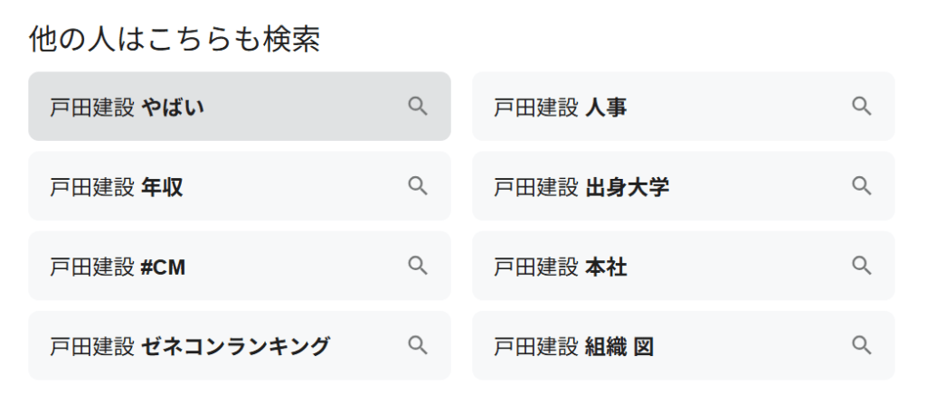Click bold text やばい in first suggestion
This screenshot has width=926, height=403.
coord(173,108)
